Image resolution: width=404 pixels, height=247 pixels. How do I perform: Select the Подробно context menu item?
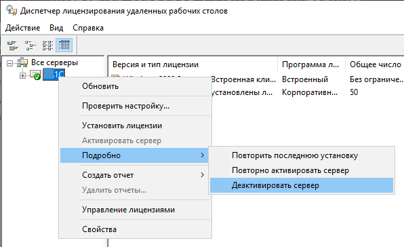(135, 155)
